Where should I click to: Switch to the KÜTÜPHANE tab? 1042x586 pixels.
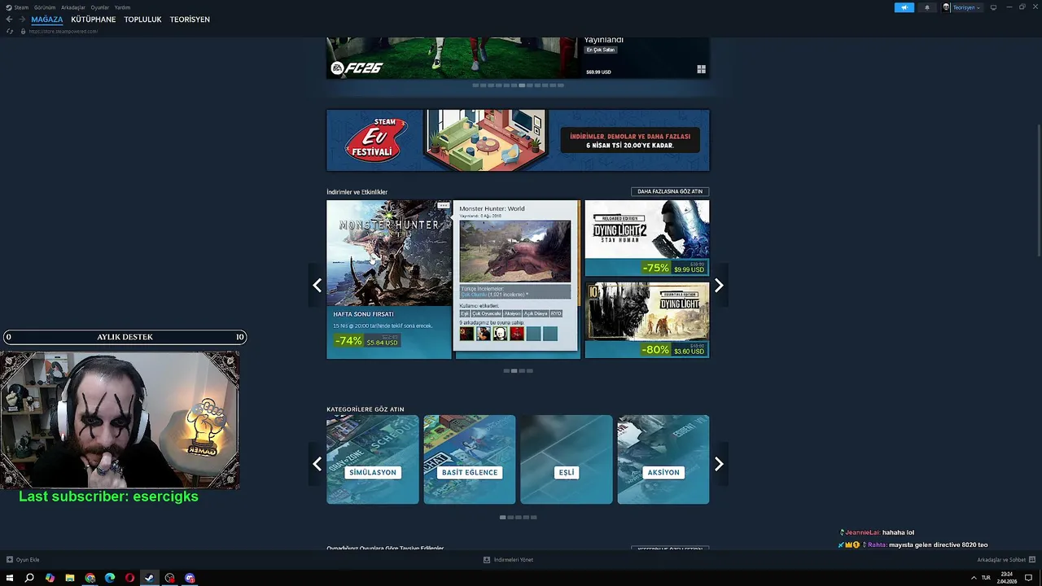tap(93, 20)
